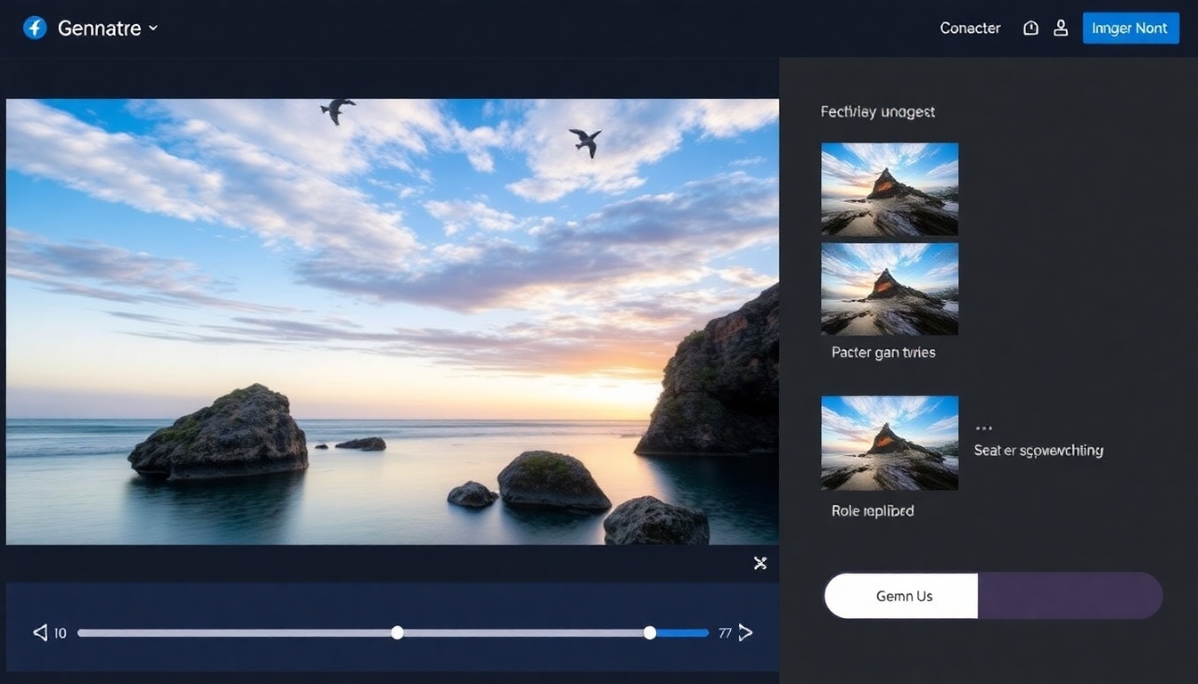The height and width of the screenshot is (684, 1198).
Task: Click the blue lightning logo icon
Action: coord(35,28)
